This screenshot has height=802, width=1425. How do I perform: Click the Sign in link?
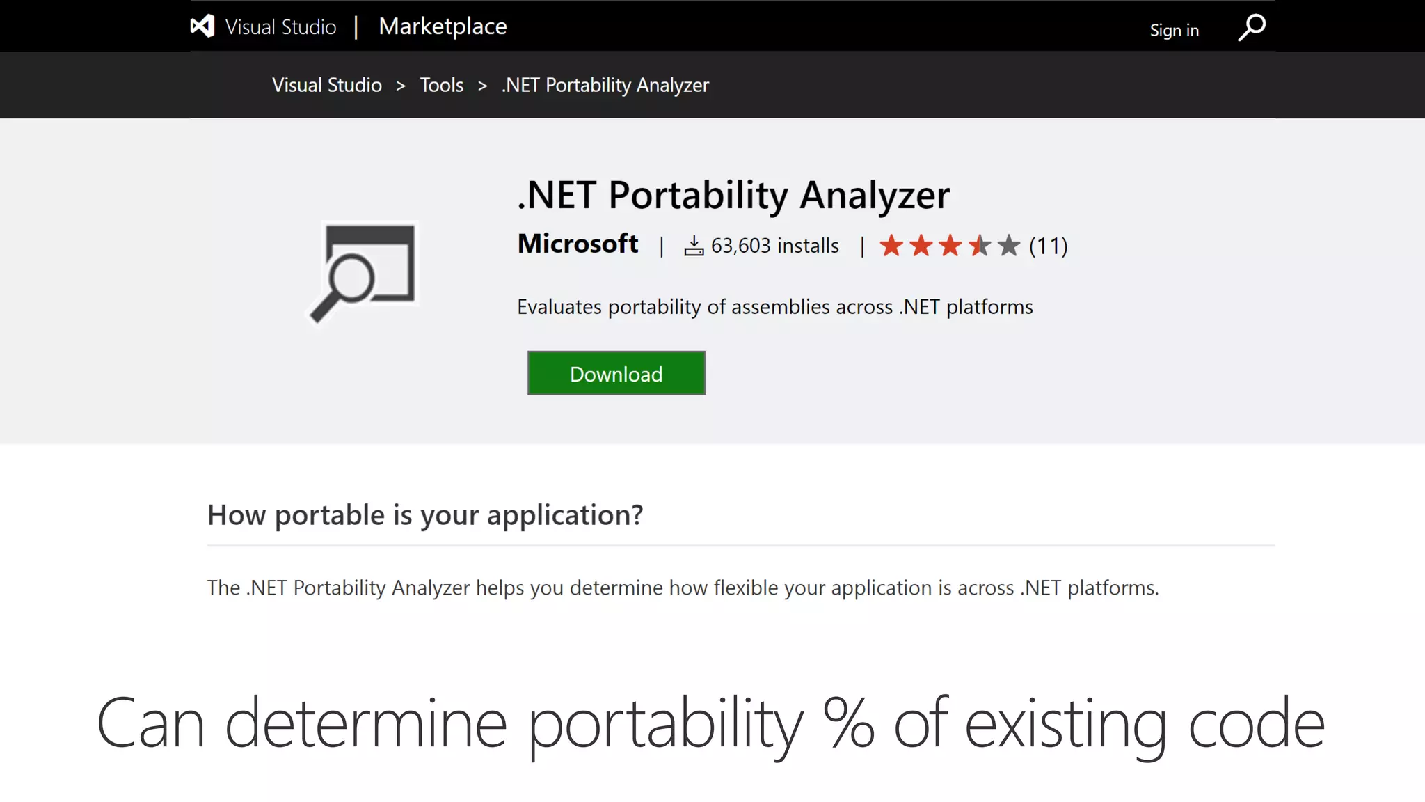click(x=1174, y=30)
